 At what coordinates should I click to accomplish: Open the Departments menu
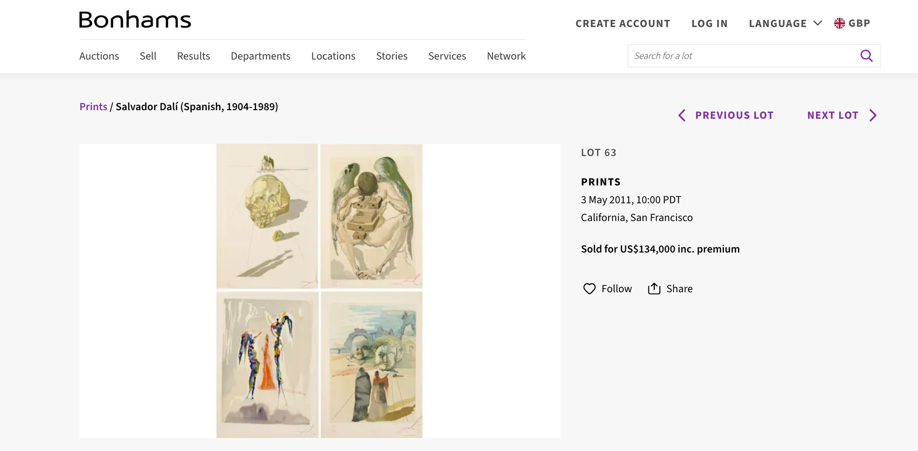[261, 56]
